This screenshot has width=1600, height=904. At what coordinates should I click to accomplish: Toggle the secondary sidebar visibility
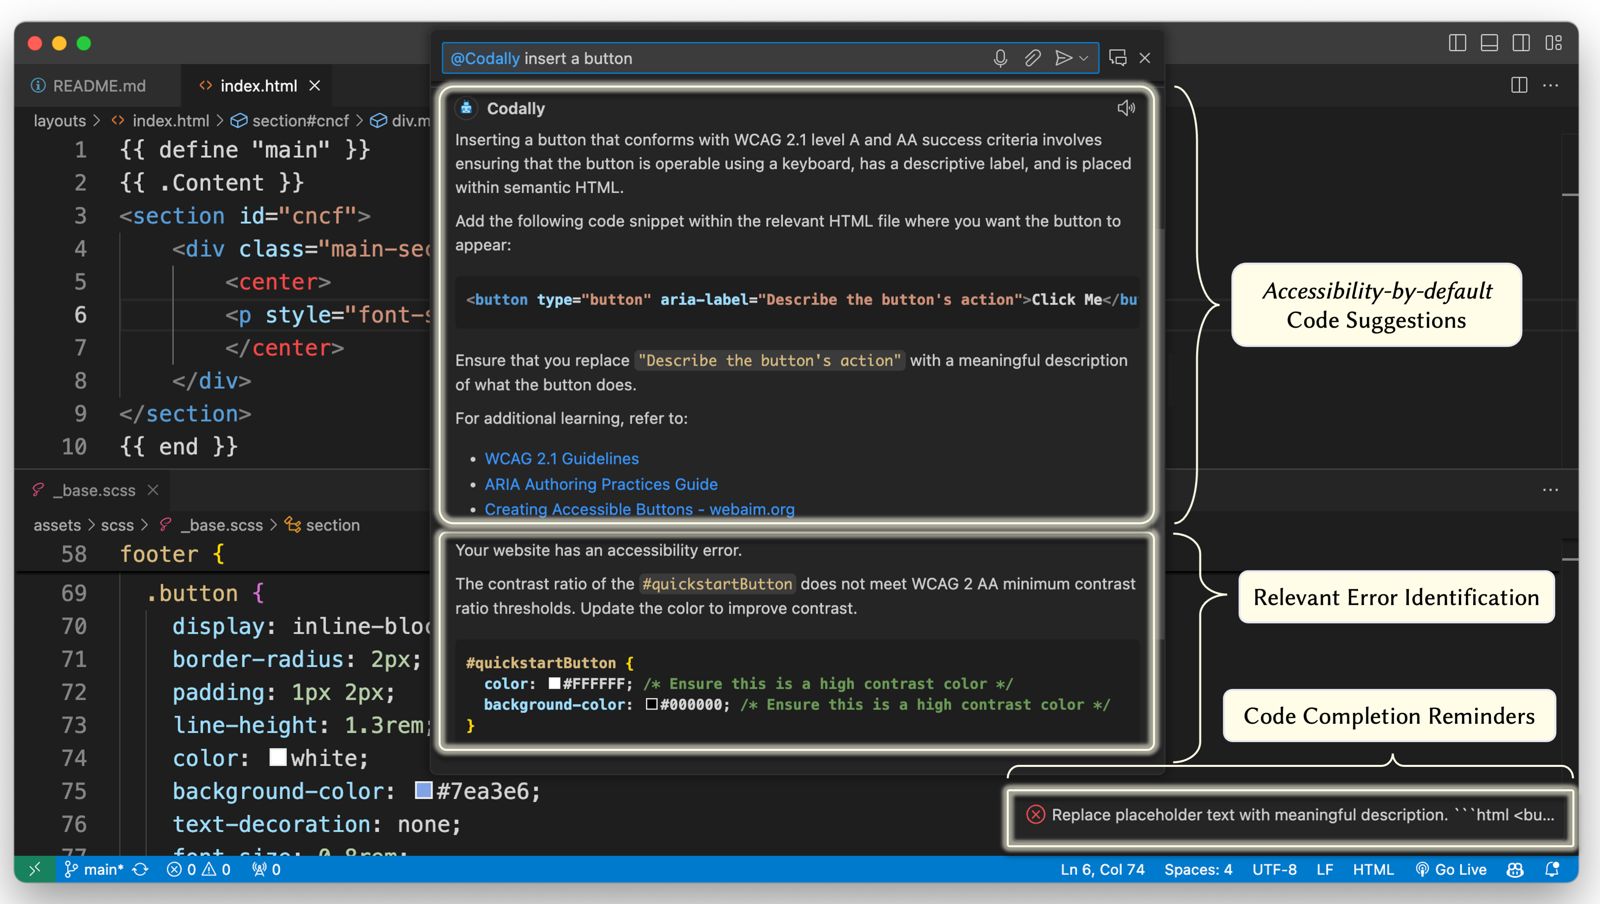[1522, 43]
